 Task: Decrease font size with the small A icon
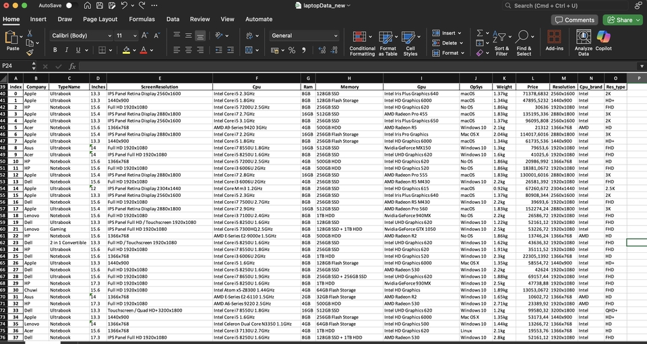(x=157, y=36)
